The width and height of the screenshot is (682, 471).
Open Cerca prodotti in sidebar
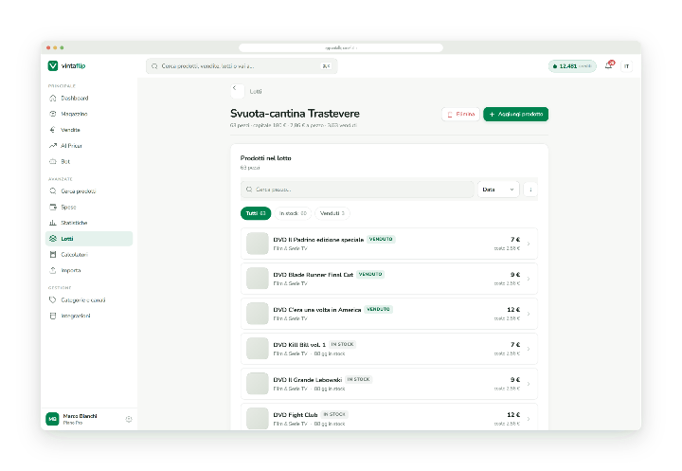(89, 191)
